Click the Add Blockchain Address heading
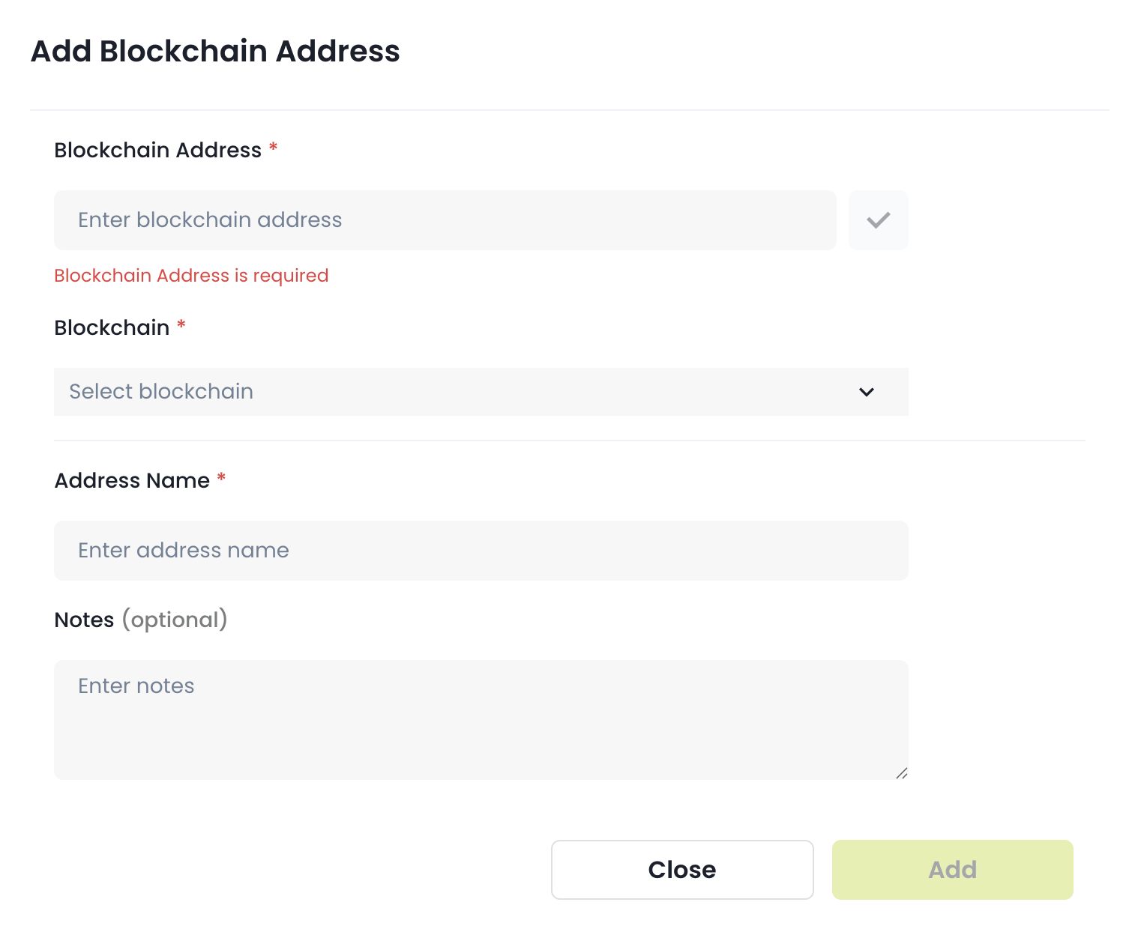The width and height of the screenshot is (1141, 932). pyautogui.click(x=214, y=51)
